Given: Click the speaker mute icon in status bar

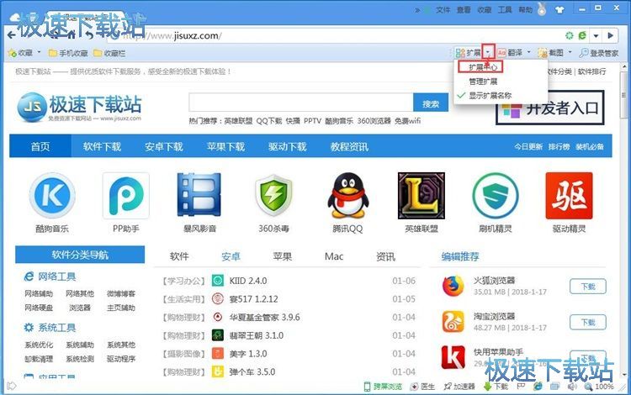Looking at the screenshot, I should [x=572, y=387].
